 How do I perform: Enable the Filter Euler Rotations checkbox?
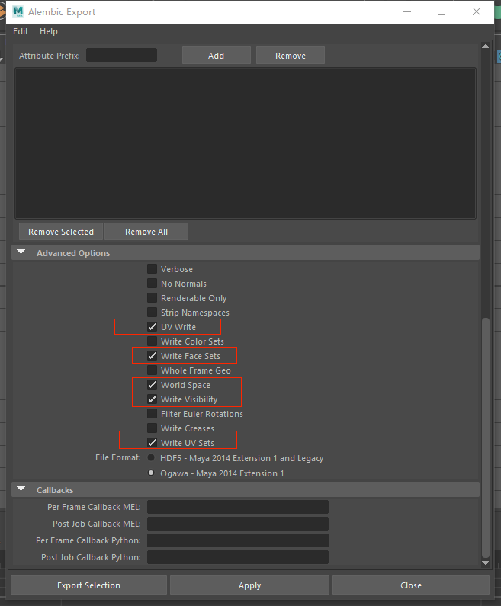pos(152,414)
